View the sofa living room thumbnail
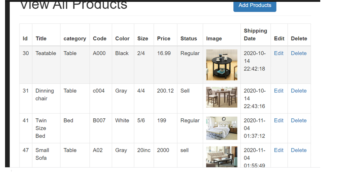Image resolution: width=362 pixels, height=174 pixels. click(222, 157)
